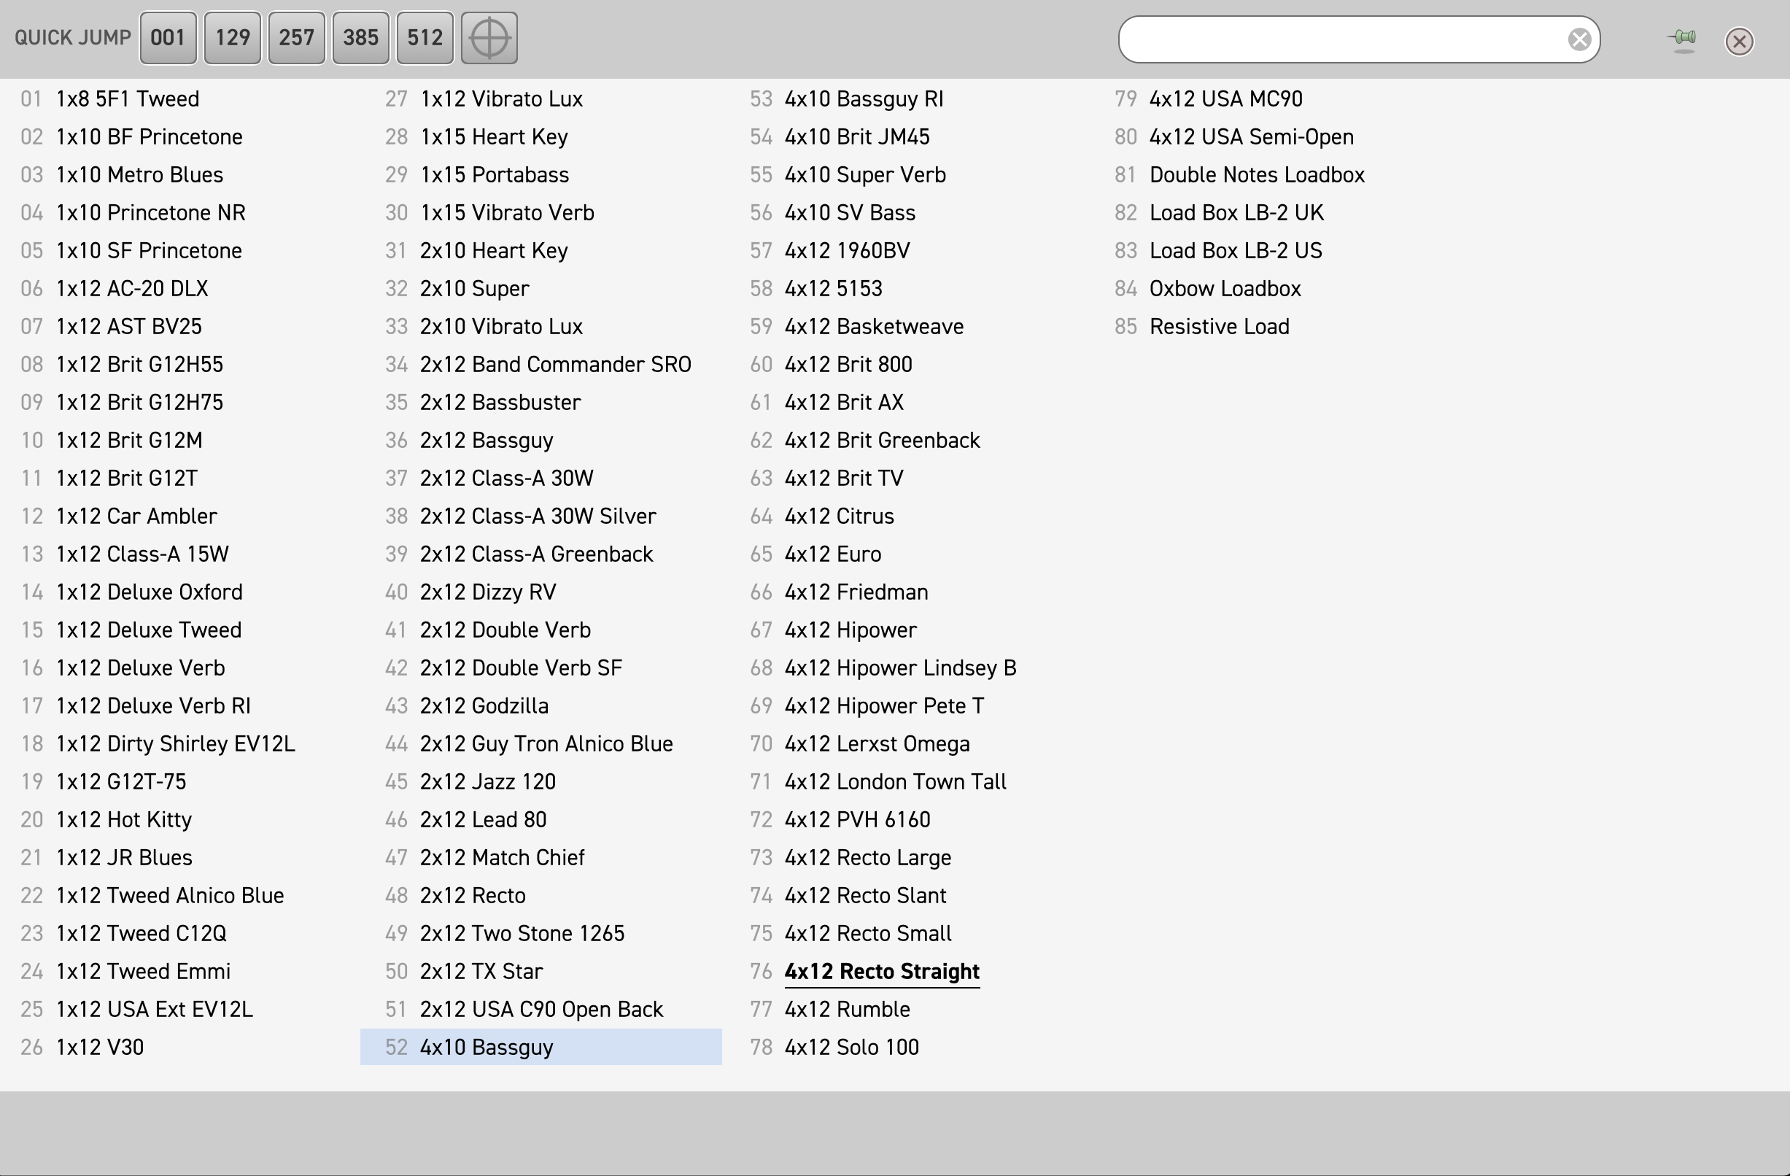Select 2x12 Godzilla

484,705
